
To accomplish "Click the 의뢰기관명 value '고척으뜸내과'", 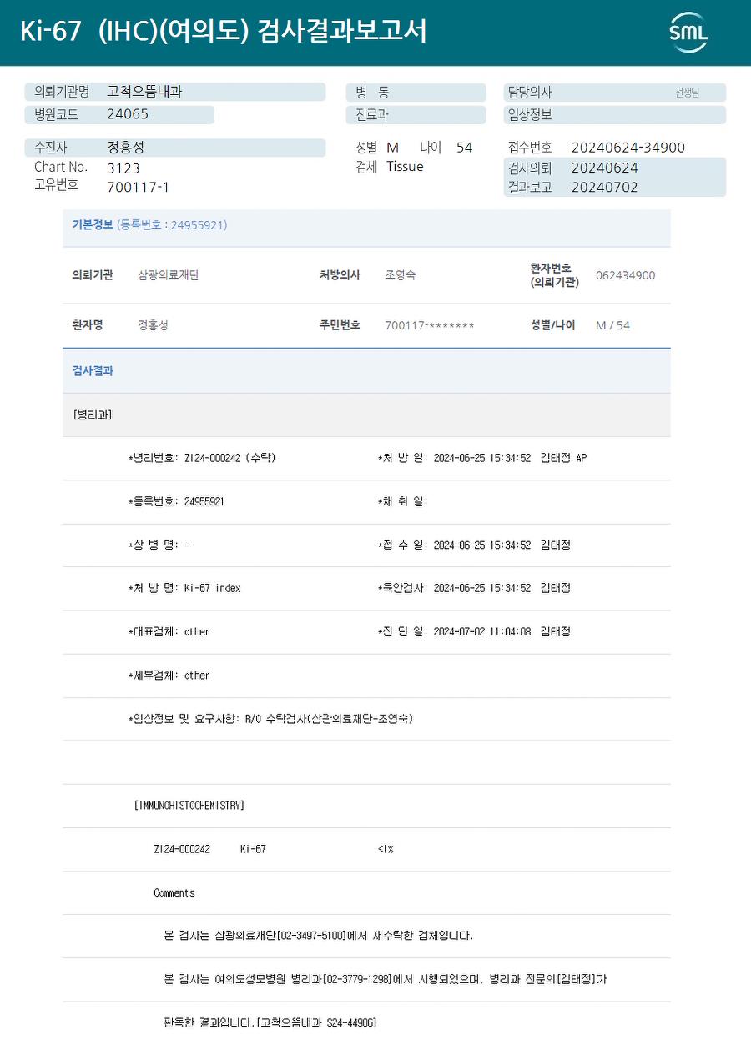I will [144, 92].
